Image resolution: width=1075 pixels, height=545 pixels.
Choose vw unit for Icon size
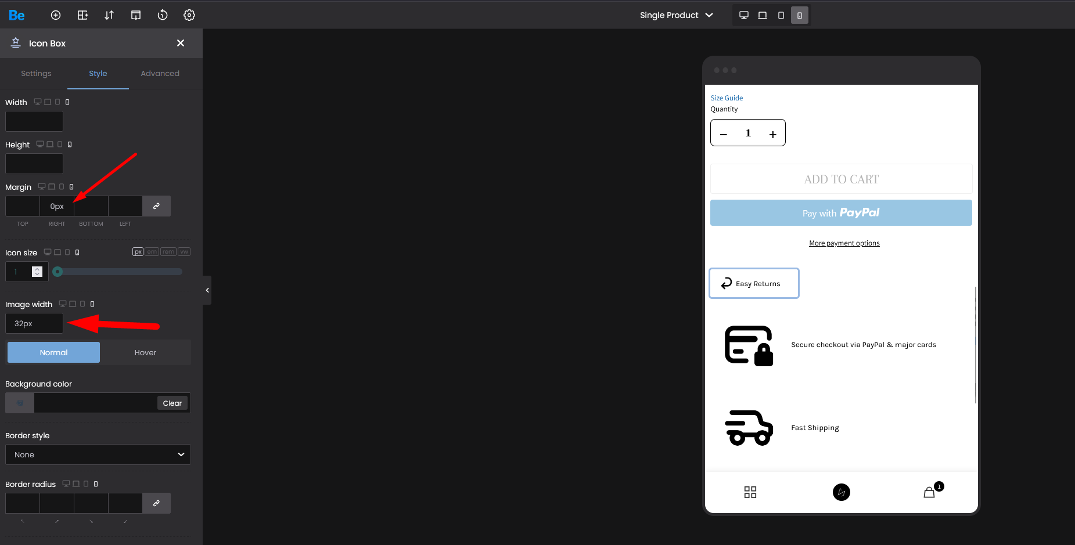[x=184, y=252]
